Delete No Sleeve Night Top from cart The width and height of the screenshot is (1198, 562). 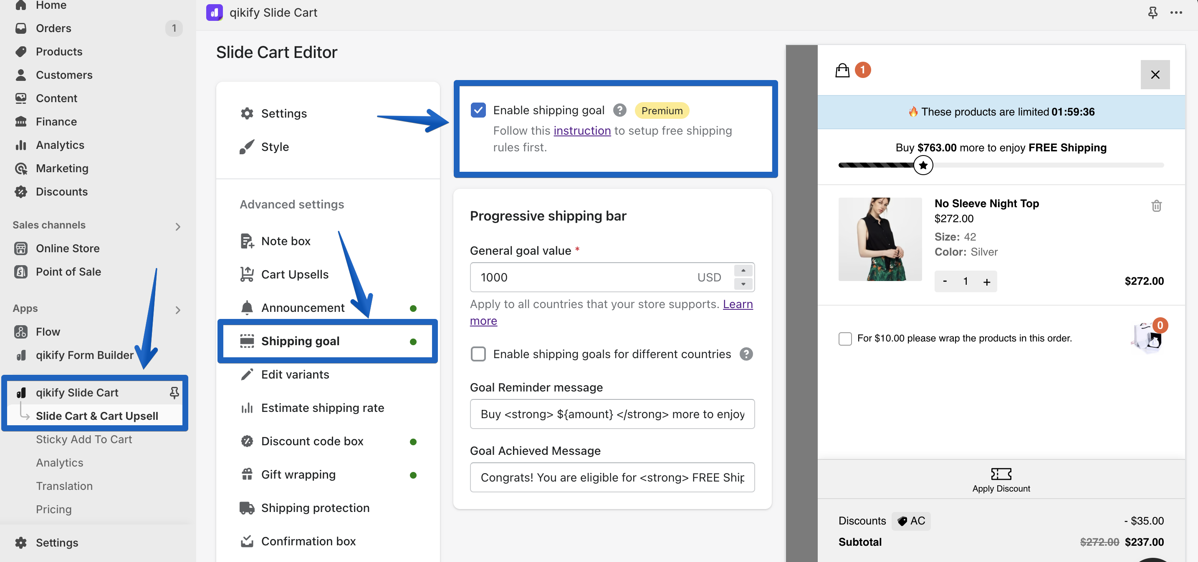(1156, 206)
